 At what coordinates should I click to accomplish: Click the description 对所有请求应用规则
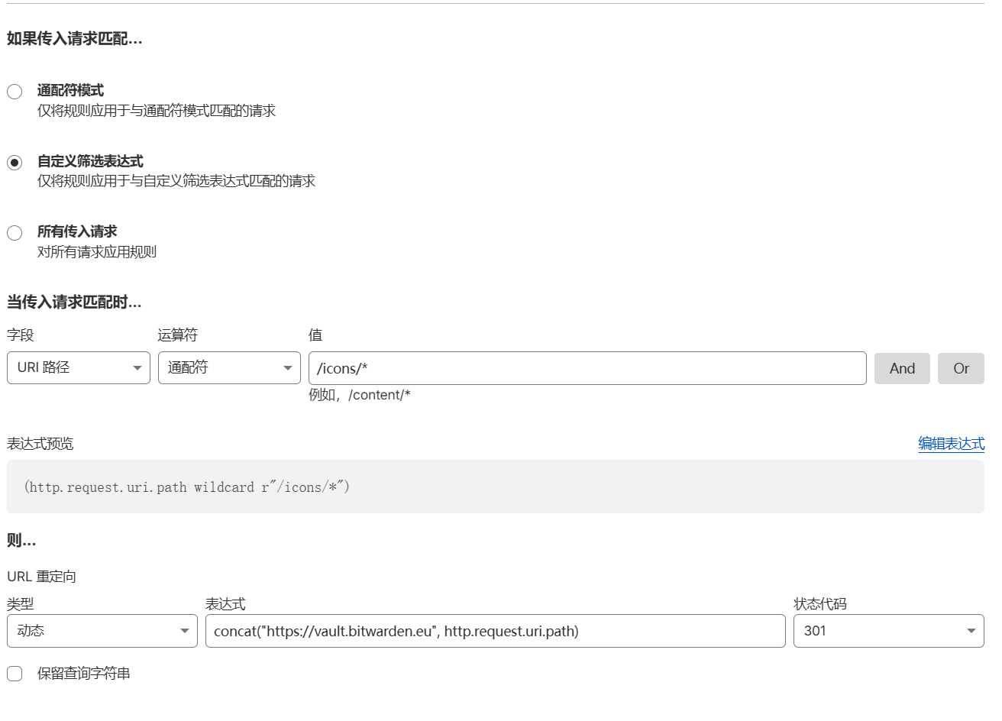point(97,252)
